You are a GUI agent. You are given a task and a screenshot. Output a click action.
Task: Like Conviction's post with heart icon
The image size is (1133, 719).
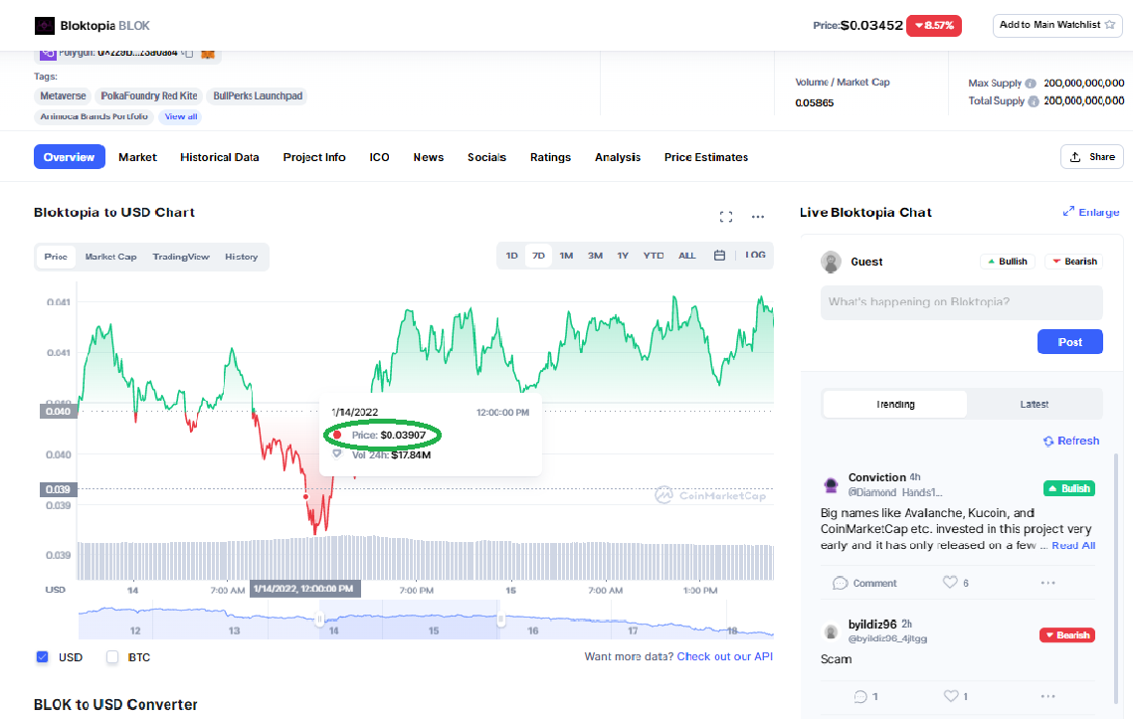pos(950,582)
